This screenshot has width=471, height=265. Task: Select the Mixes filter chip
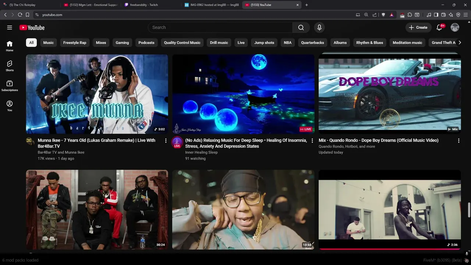pyautogui.click(x=101, y=43)
